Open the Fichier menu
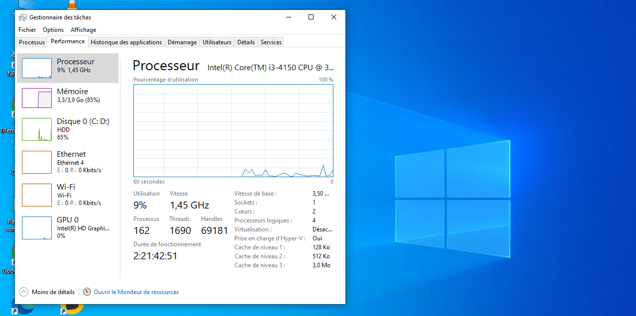636x316 pixels. 27,30
